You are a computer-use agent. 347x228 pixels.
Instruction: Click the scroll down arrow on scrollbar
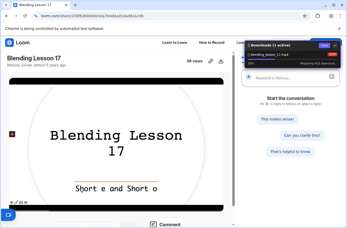(x=233, y=225)
